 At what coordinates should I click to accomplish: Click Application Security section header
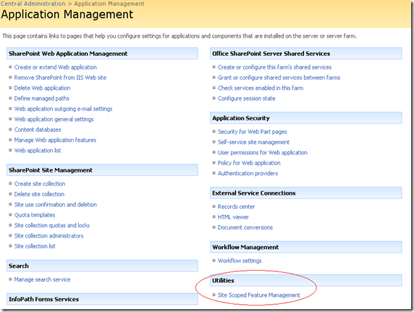pos(306,118)
